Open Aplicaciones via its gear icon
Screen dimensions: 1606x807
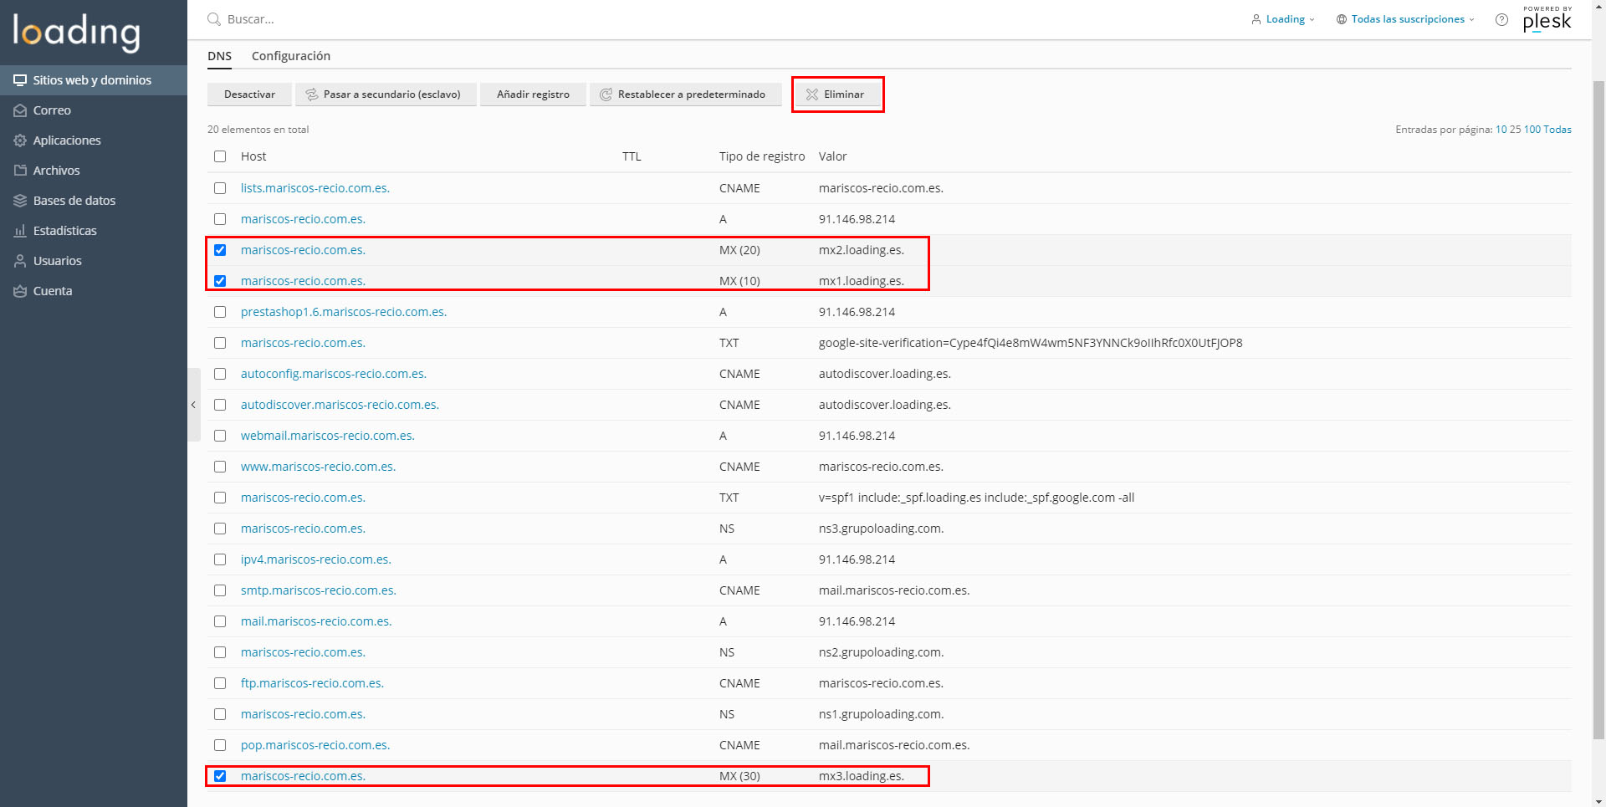[x=20, y=140]
